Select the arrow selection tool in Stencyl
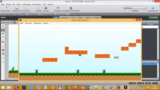This screenshot has width=160, height=90. (3, 26)
